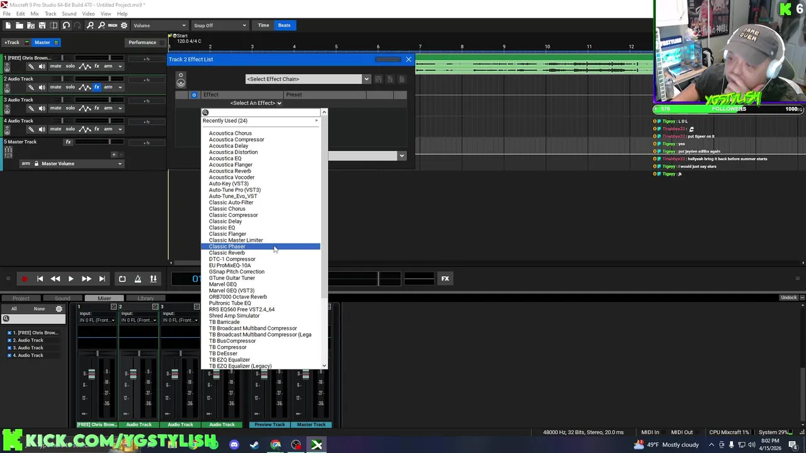Open the mixer settings gear icon

click(59, 309)
